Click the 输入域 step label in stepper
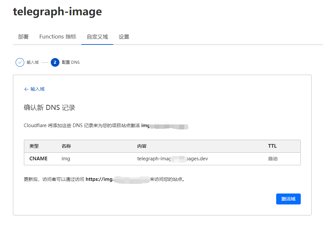This screenshot has width=323, height=231. (x=33, y=62)
